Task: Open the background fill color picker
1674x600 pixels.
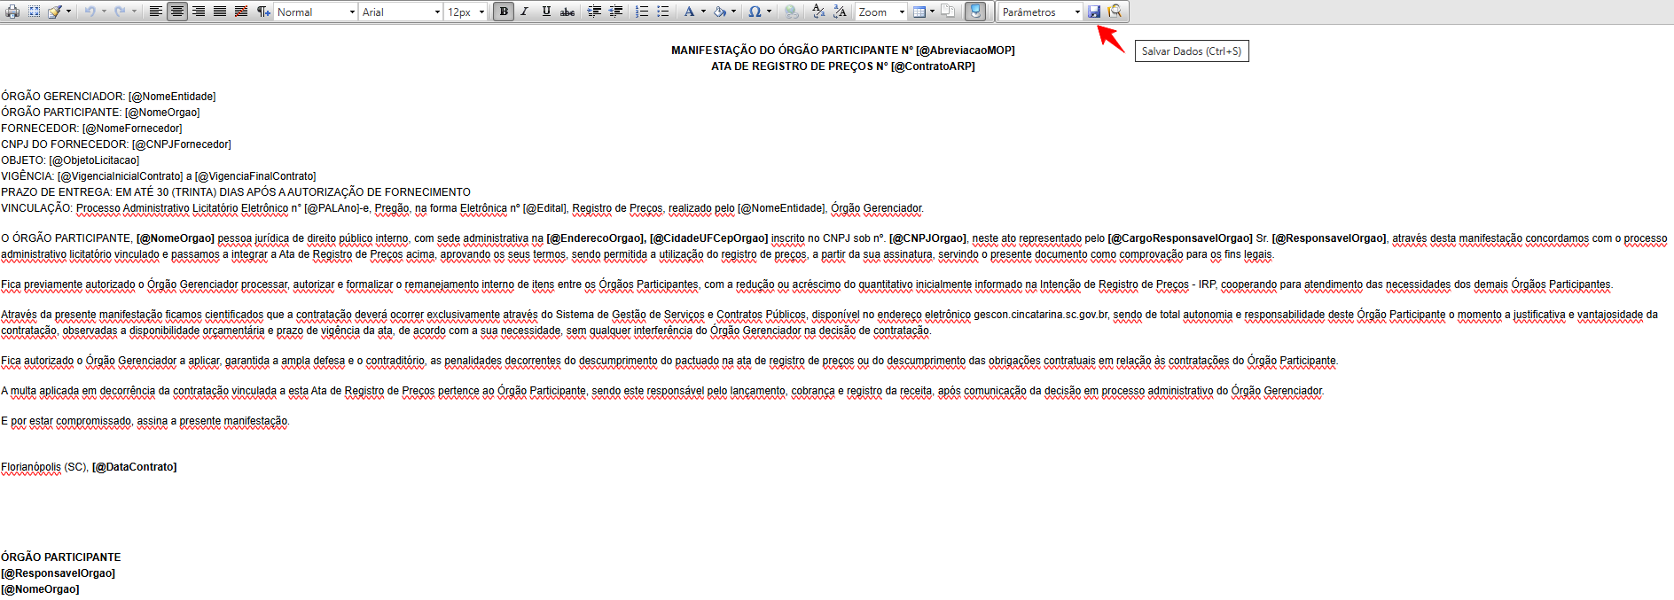Action: pos(721,12)
